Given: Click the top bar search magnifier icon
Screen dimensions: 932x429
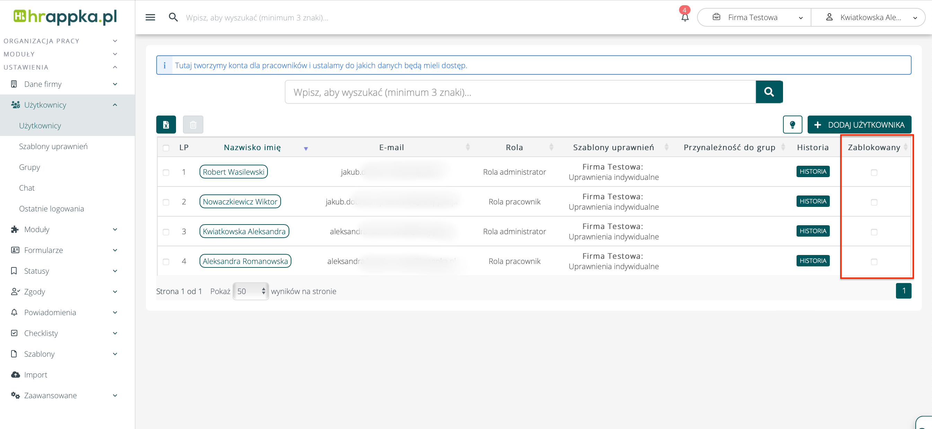Looking at the screenshot, I should (x=173, y=17).
